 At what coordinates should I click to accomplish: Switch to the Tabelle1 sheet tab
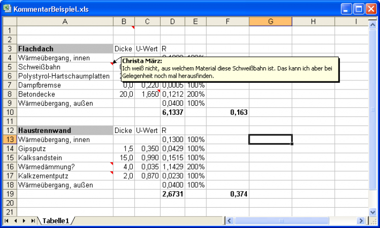pyautogui.click(x=55, y=221)
